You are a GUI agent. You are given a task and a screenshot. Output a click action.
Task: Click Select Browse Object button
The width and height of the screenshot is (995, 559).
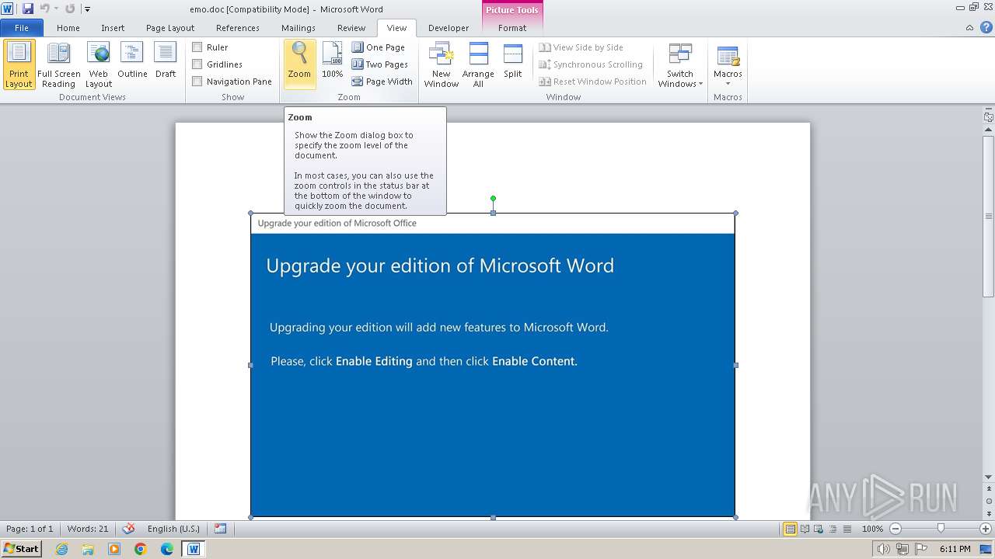tap(989, 501)
